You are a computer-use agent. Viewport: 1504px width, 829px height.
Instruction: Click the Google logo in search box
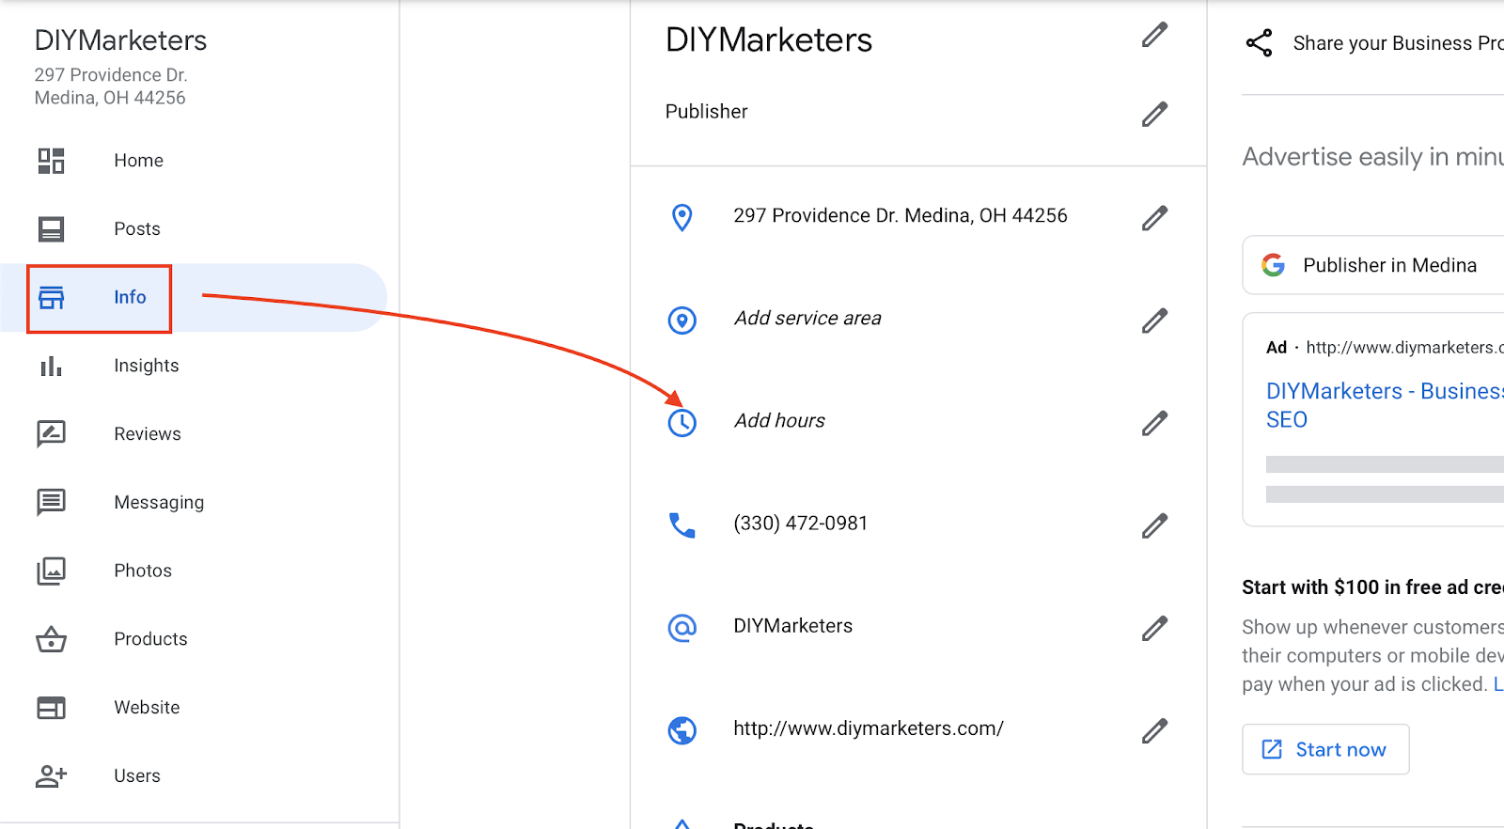coord(1274,265)
